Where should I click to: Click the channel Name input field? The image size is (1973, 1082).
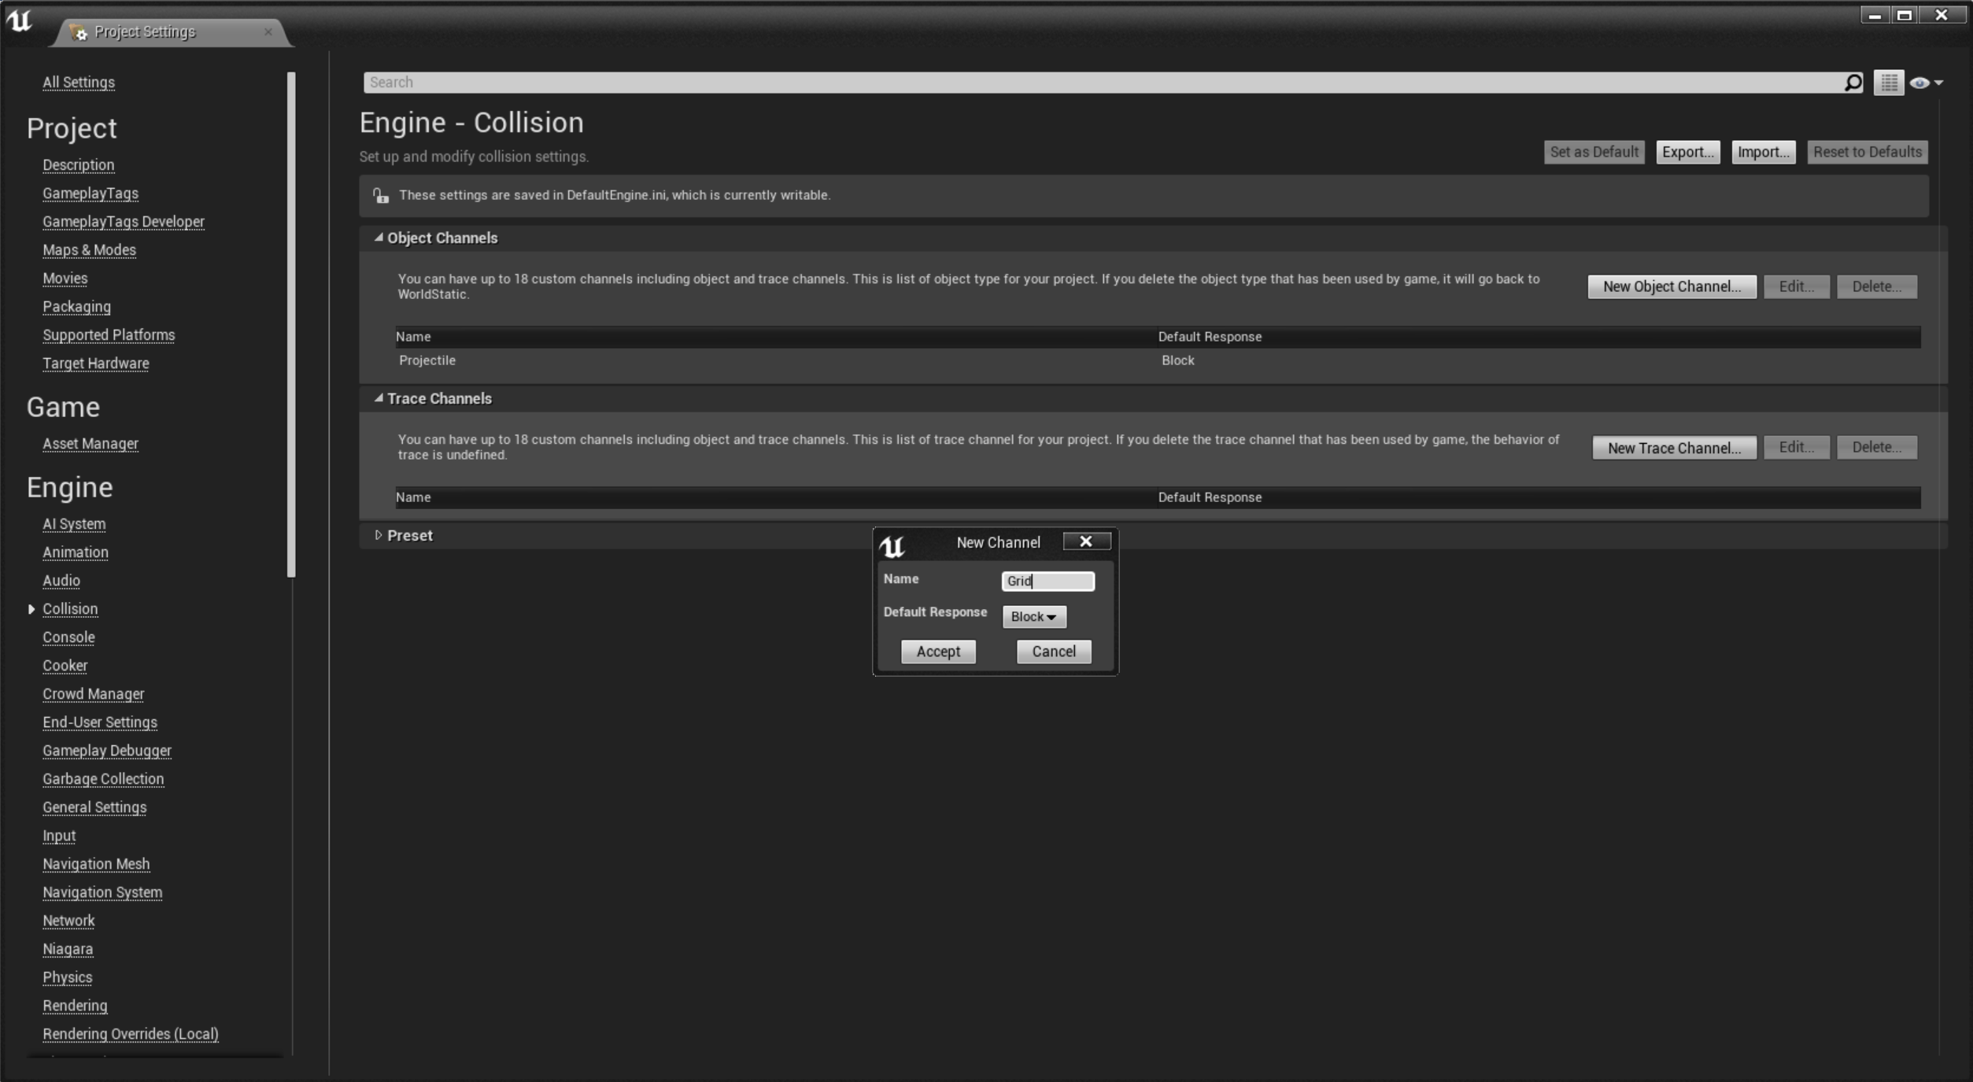[1047, 581]
